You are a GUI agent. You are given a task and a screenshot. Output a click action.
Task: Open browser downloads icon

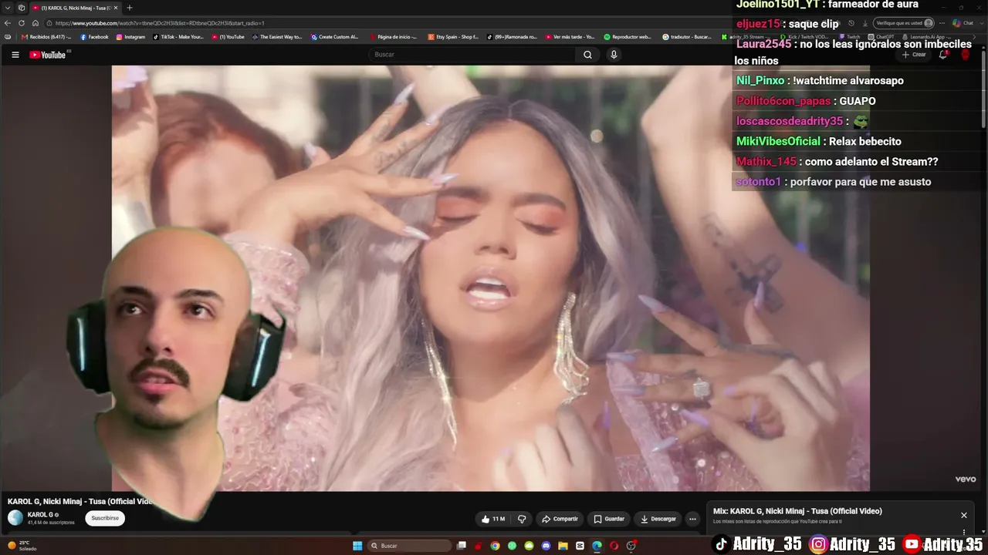pyautogui.click(x=865, y=23)
